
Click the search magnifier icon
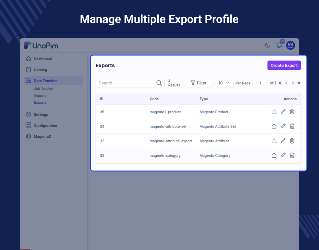tap(159, 83)
